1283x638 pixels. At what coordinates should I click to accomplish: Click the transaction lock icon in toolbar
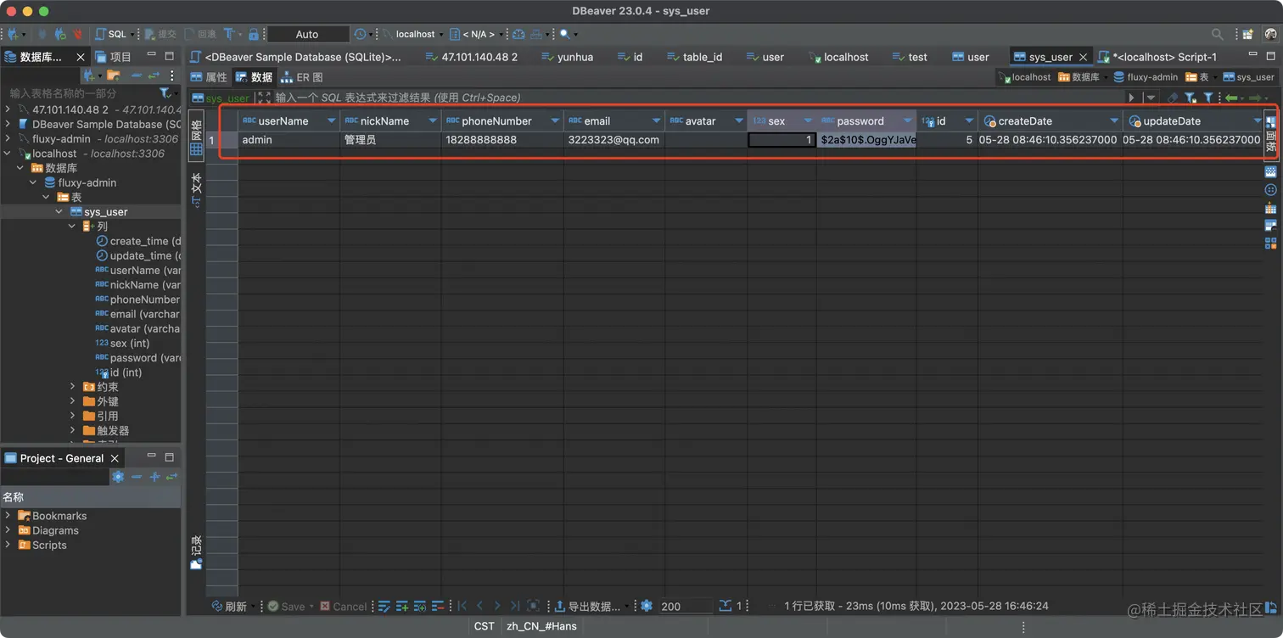[x=253, y=34]
